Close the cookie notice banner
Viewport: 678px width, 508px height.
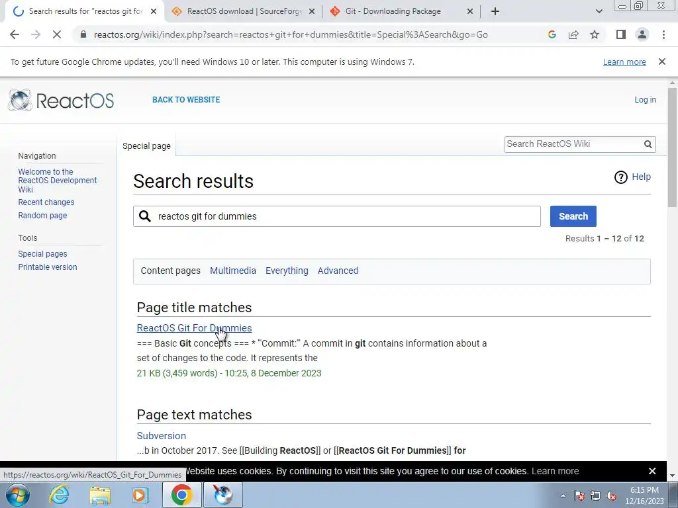click(652, 471)
